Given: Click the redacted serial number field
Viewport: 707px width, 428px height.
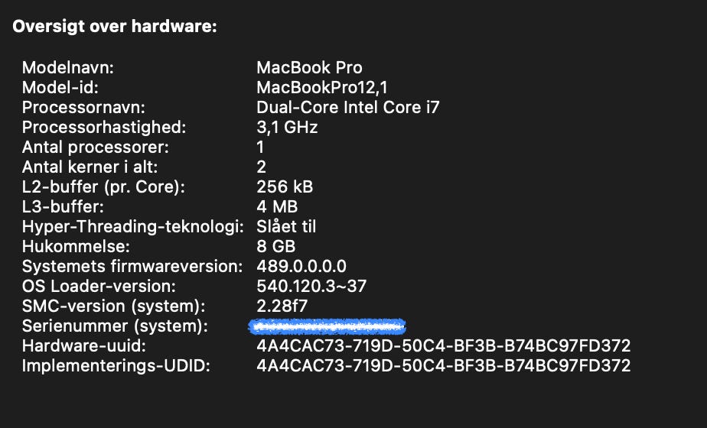Looking at the screenshot, I should [x=327, y=326].
